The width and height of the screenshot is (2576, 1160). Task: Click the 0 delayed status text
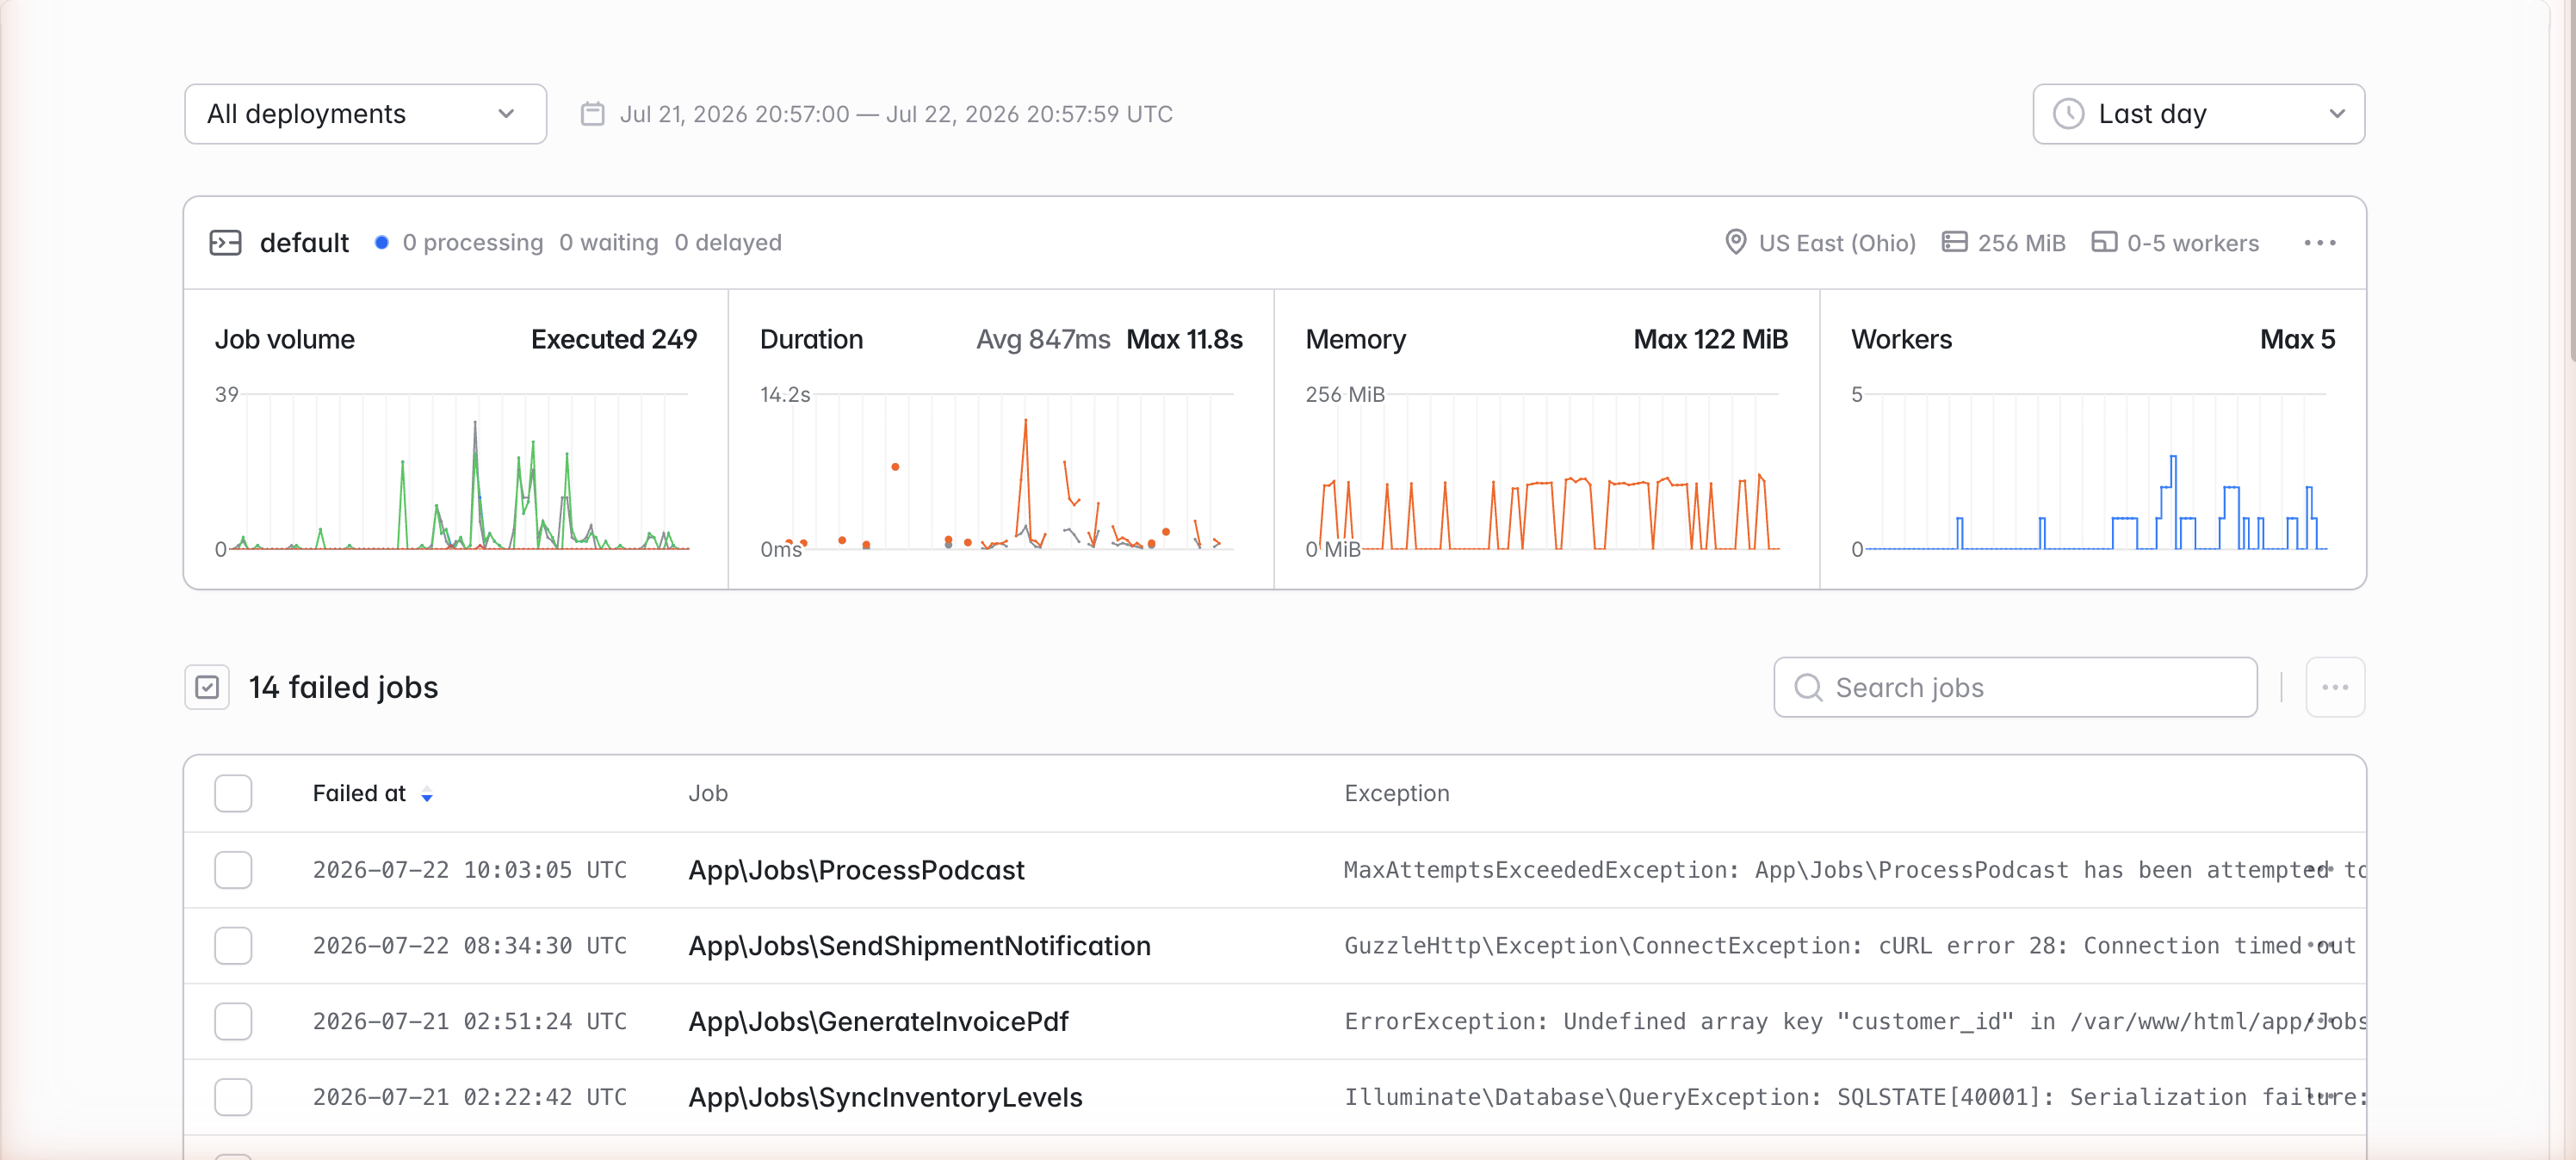pyautogui.click(x=728, y=243)
